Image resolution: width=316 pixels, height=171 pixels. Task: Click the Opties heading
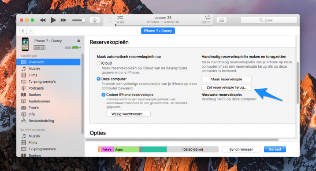[x=98, y=133]
